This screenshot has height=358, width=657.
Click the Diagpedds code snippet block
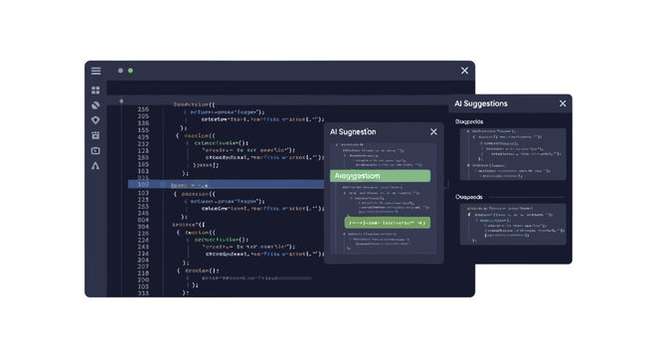tap(513, 154)
